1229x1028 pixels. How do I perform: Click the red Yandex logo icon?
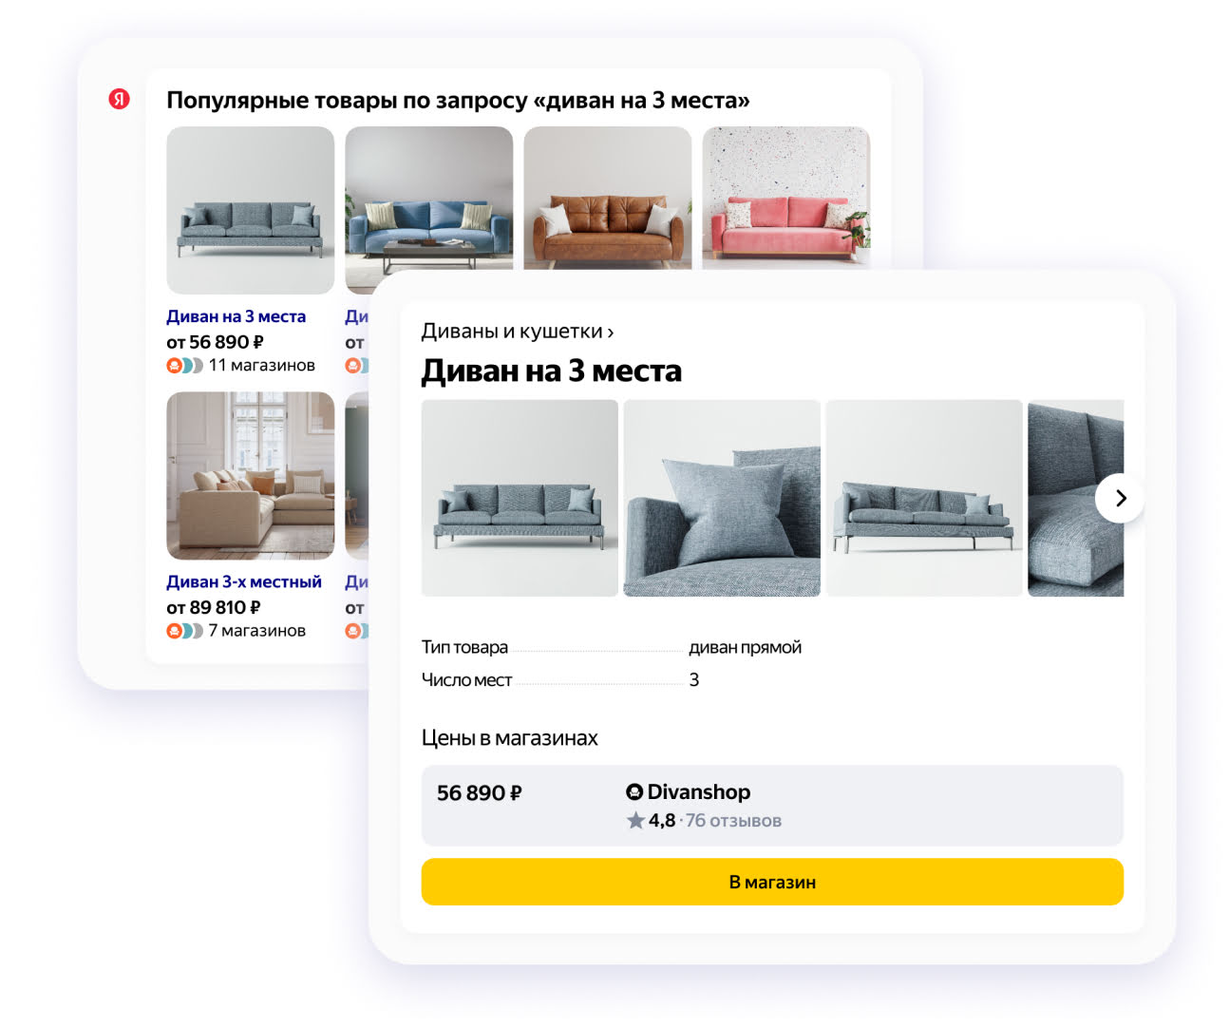[x=119, y=99]
